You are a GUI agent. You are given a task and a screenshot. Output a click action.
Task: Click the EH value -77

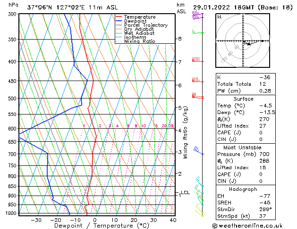(x=265, y=196)
